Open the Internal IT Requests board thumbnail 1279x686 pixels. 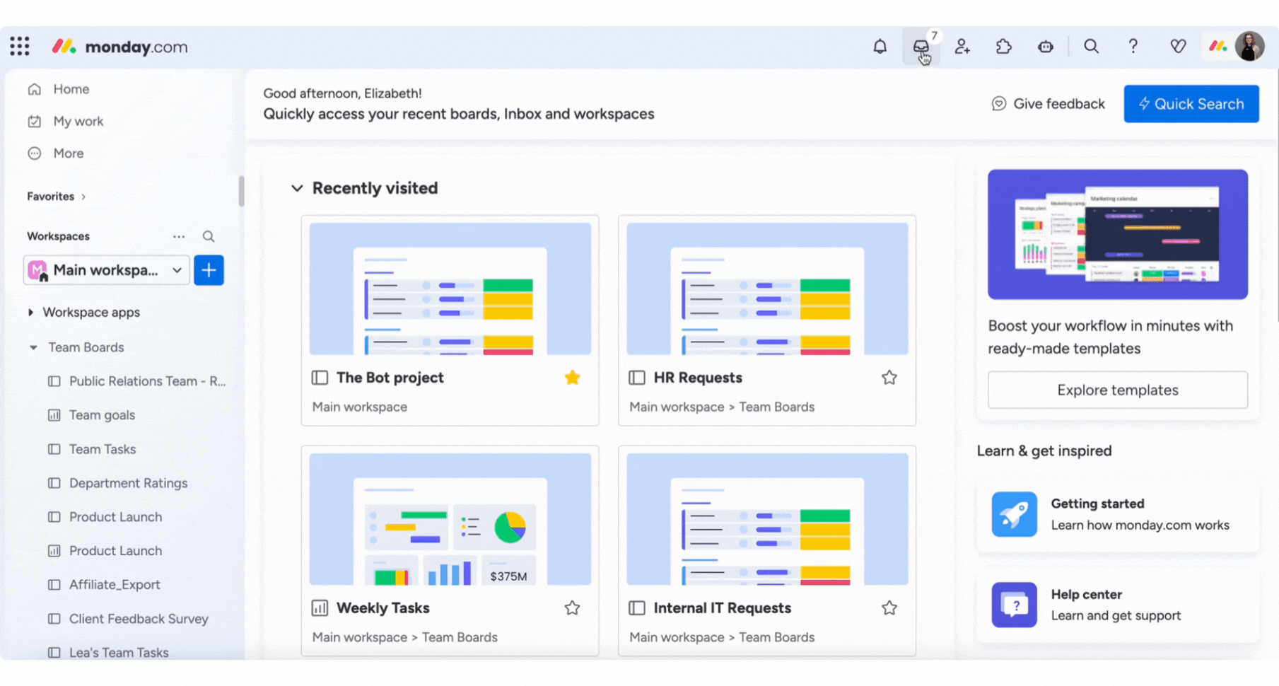pos(766,519)
